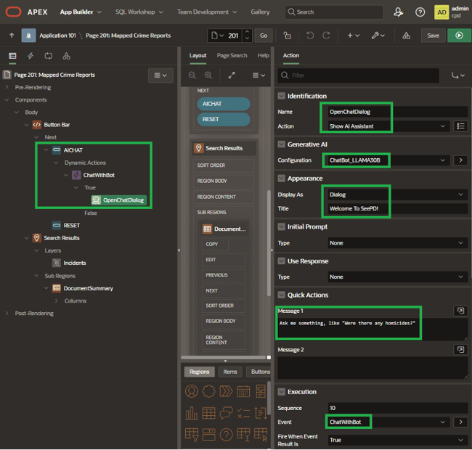Screen dimensions: 472x450
Task: Zoom in the Layout view
Action: pos(208,75)
